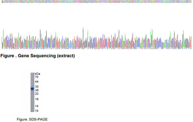Click the blue protein band on the gel

tap(32, 88)
